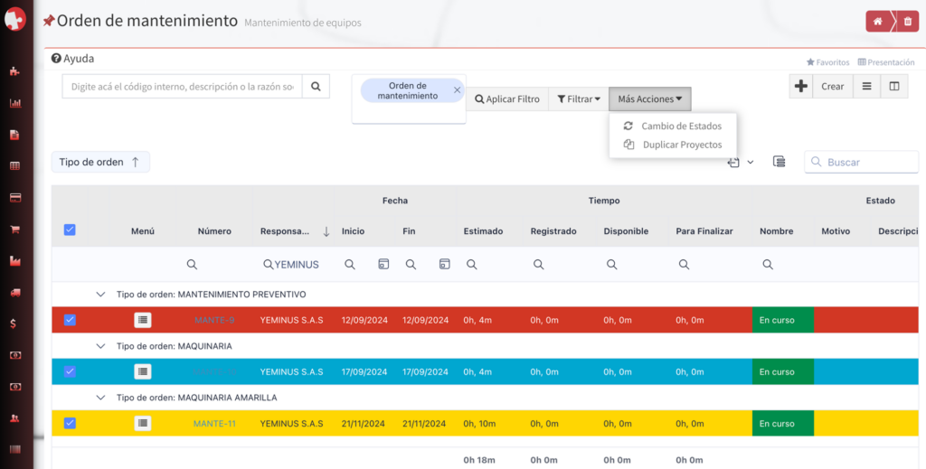Switch to list view icon
The height and width of the screenshot is (469, 926).
[x=866, y=87]
